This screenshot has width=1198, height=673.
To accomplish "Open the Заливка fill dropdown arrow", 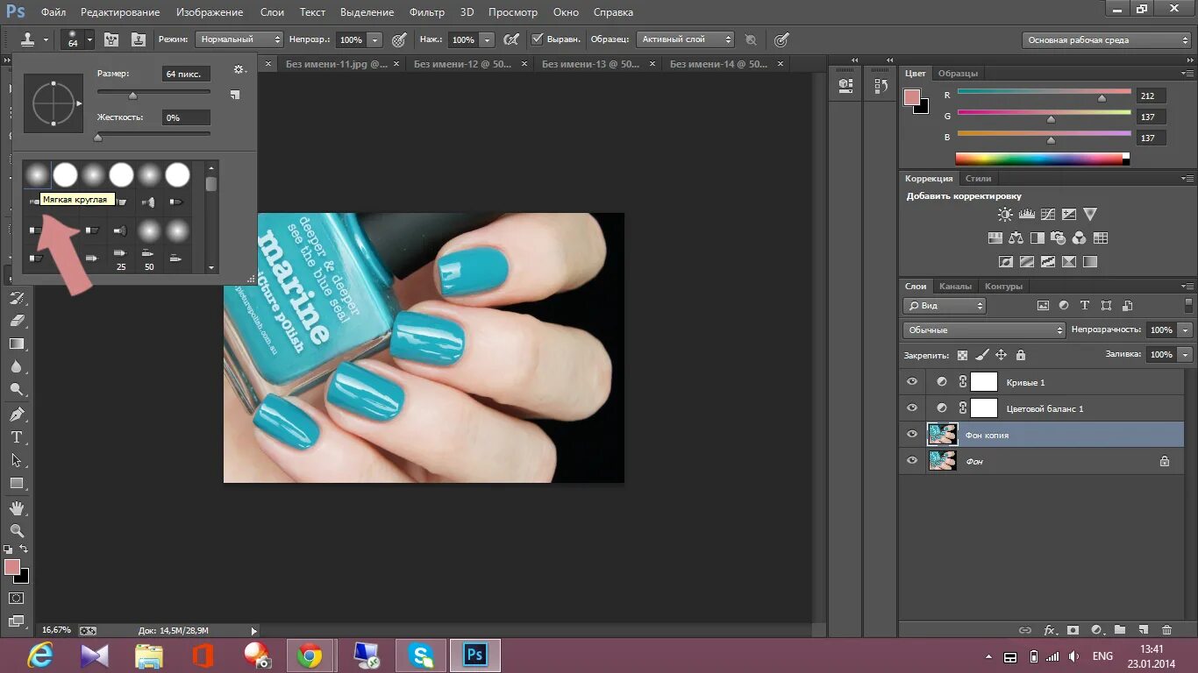I will (x=1186, y=355).
